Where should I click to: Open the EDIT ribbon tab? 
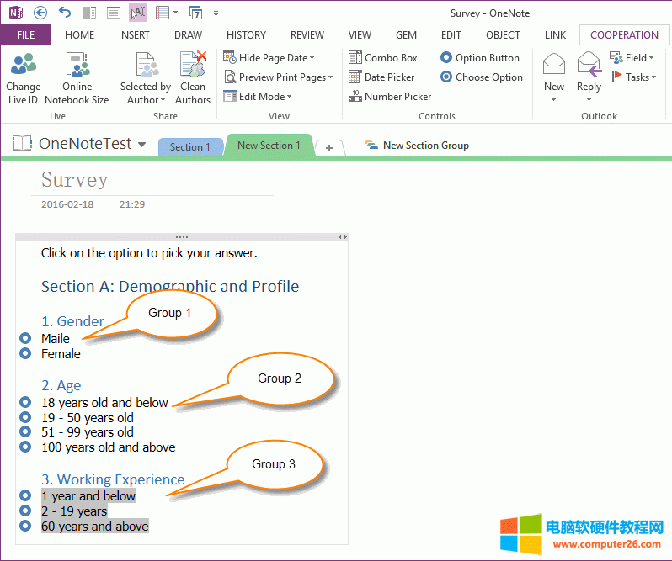(451, 35)
